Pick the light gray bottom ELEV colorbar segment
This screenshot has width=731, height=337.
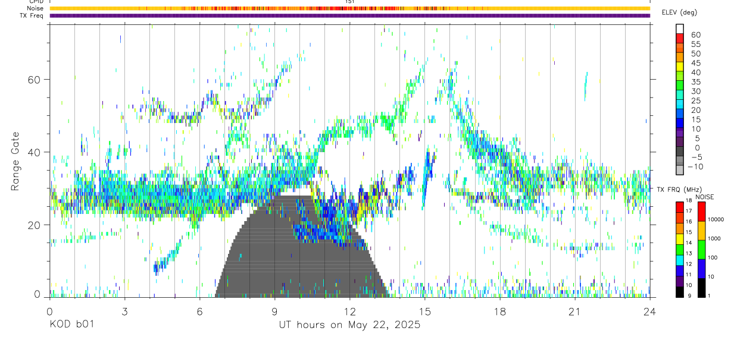click(680, 171)
